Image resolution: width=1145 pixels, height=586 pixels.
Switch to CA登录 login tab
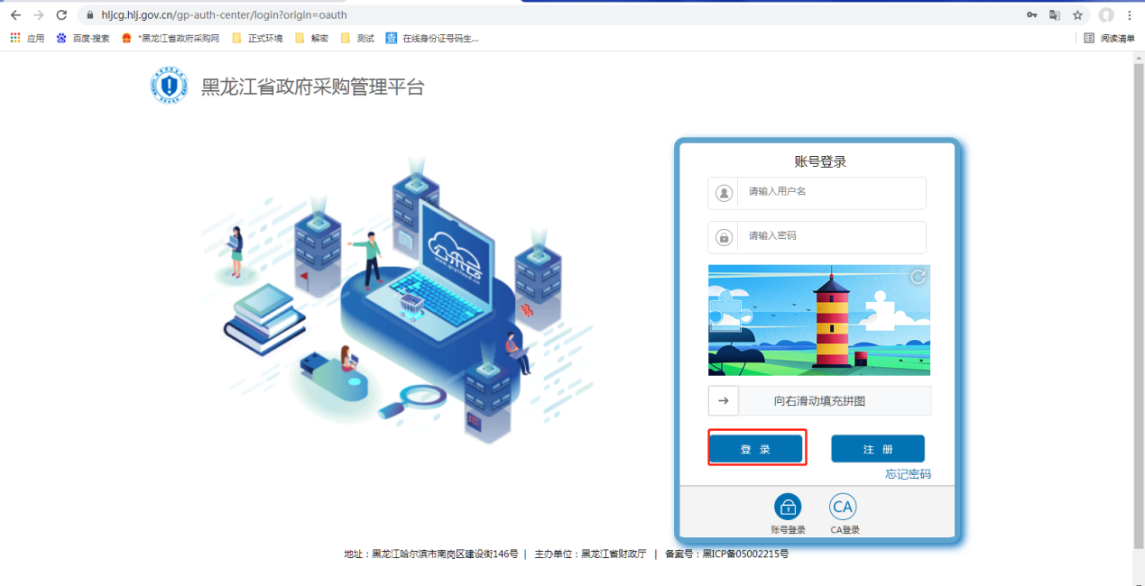point(844,514)
